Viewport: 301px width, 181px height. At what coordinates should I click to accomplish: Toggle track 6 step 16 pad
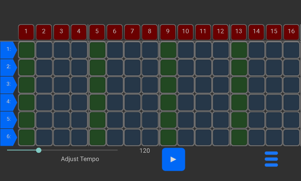point(292,137)
